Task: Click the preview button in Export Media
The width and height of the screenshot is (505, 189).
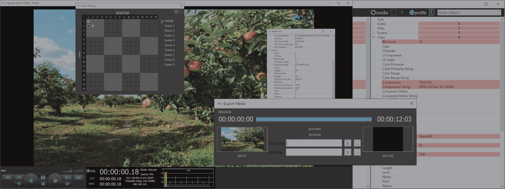Action: tap(315, 129)
